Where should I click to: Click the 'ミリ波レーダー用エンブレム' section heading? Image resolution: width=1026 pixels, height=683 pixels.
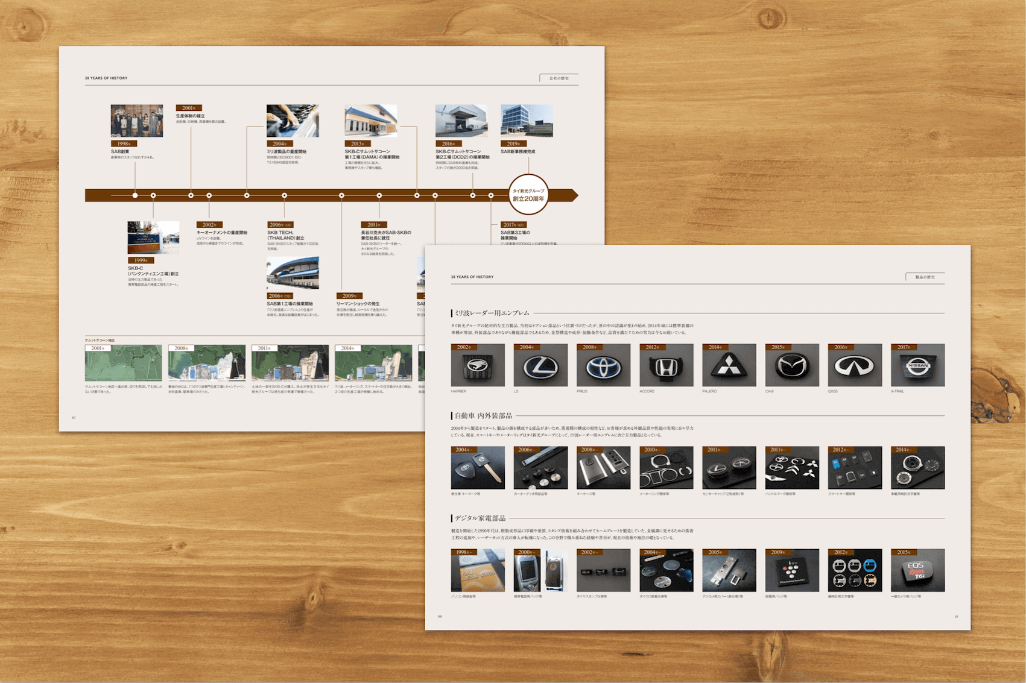(x=492, y=313)
